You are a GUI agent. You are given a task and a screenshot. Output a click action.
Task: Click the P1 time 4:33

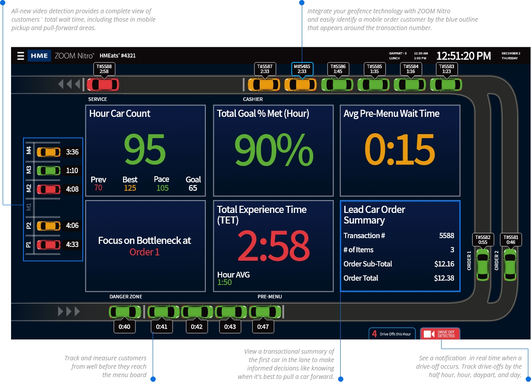72,244
